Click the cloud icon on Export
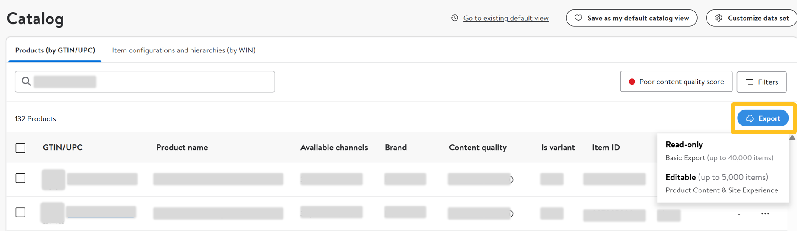 [x=750, y=118]
